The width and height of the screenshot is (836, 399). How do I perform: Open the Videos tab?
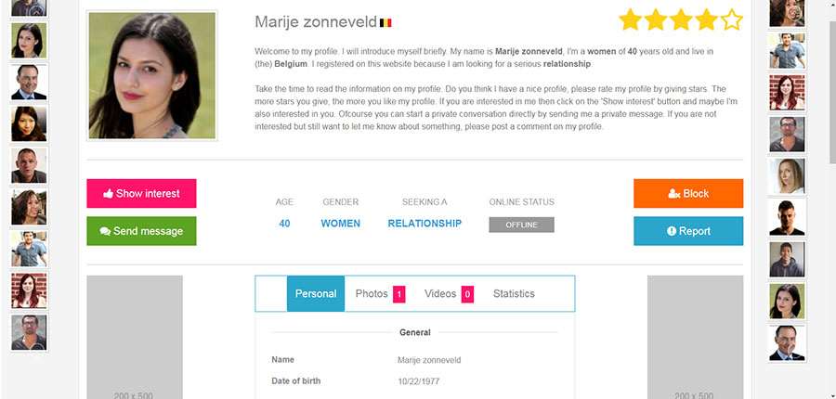coord(448,294)
